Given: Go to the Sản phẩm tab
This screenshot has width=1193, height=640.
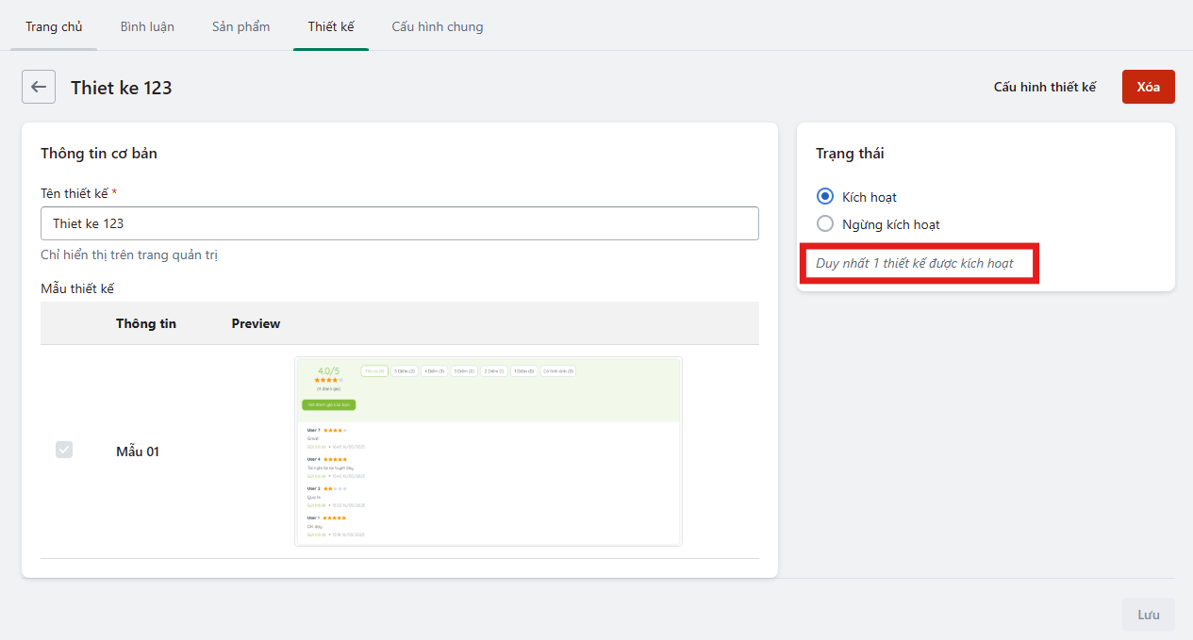Looking at the screenshot, I should point(240,26).
